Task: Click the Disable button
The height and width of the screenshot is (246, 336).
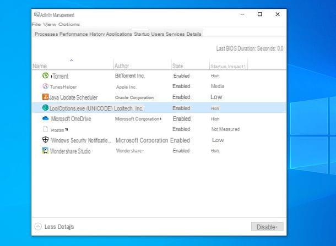Action: 267,227
